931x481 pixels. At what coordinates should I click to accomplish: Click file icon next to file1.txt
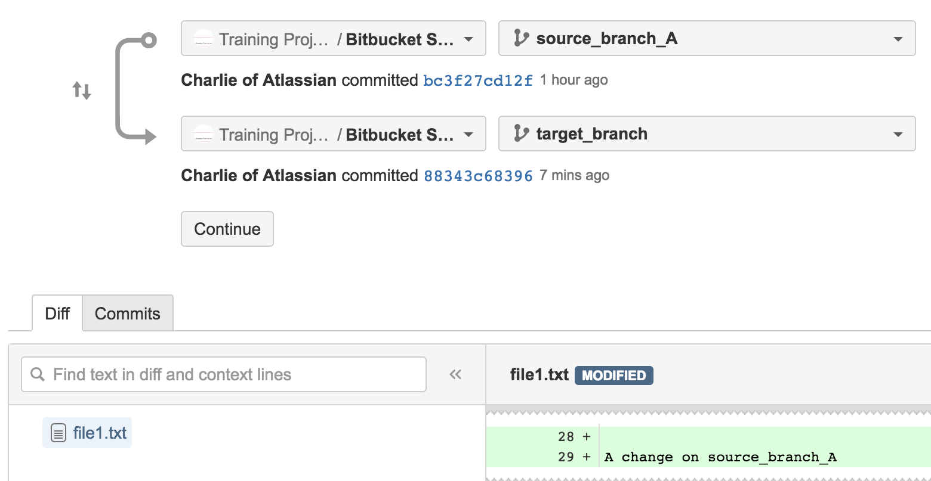tap(58, 433)
